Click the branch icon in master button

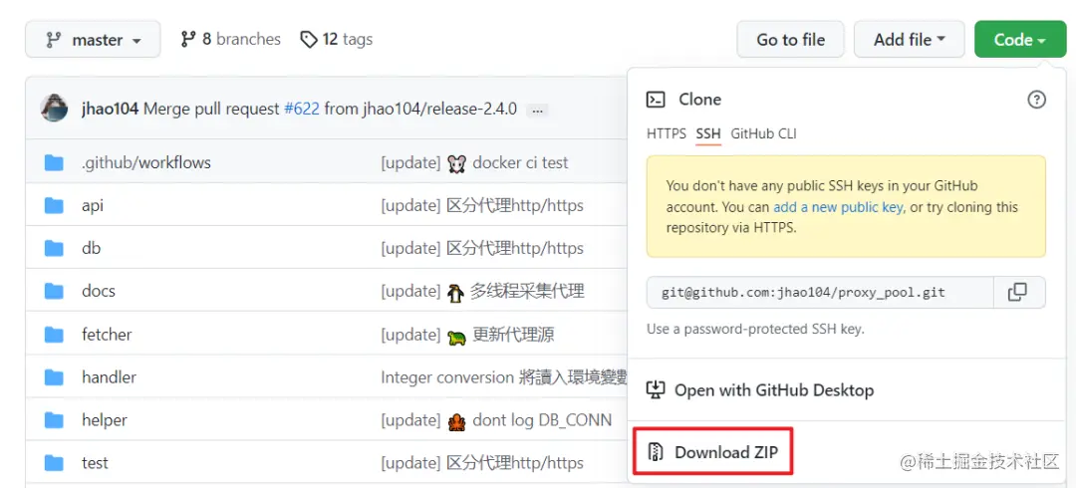(x=54, y=40)
